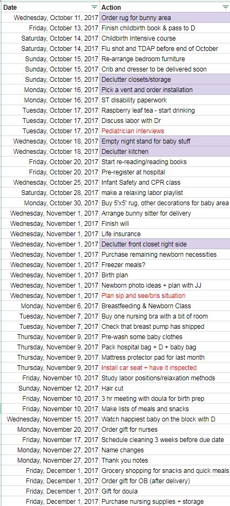Select the 'Gift for doula' cell
The width and height of the screenshot is (230, 506).
[x=165, y=491]
